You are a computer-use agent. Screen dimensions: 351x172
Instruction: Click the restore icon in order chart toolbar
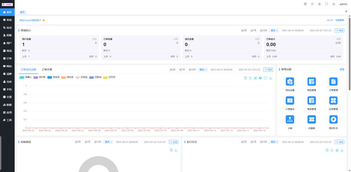265,78
